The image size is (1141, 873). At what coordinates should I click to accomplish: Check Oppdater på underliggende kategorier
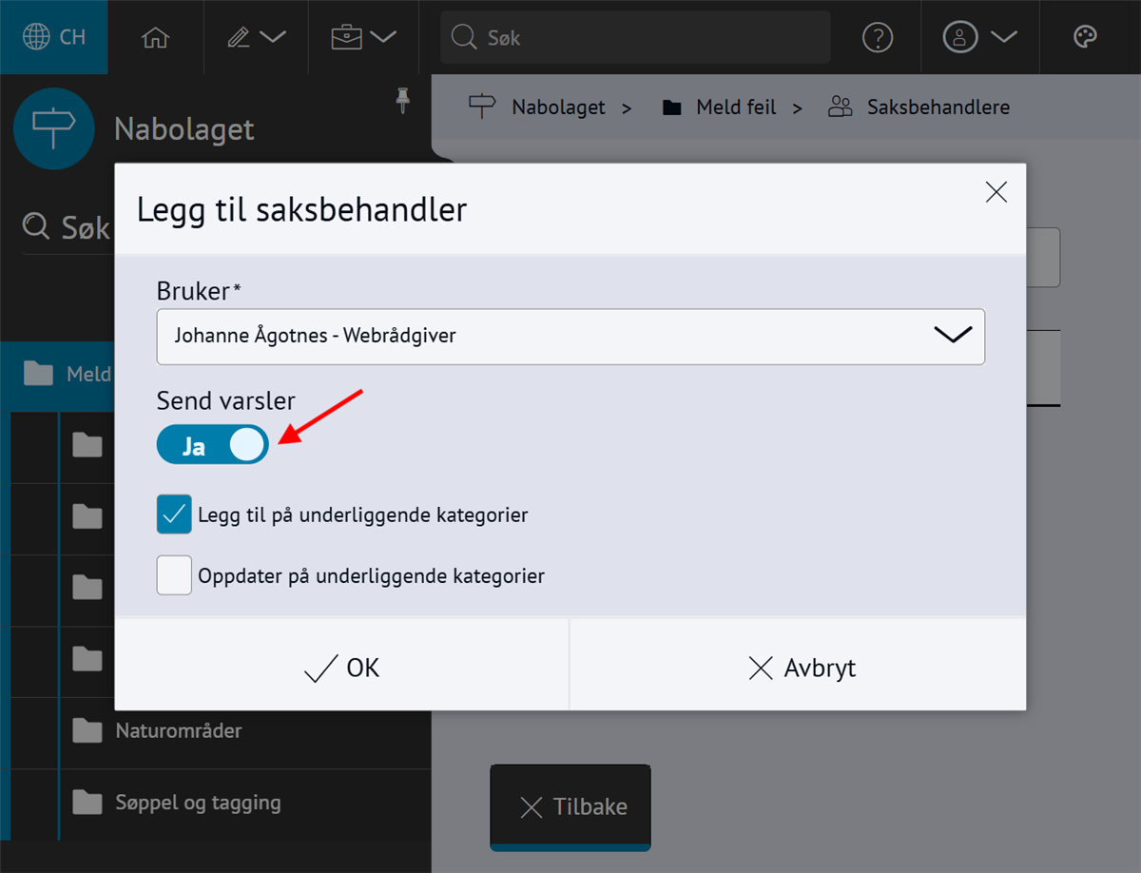(x=175, y=575)
